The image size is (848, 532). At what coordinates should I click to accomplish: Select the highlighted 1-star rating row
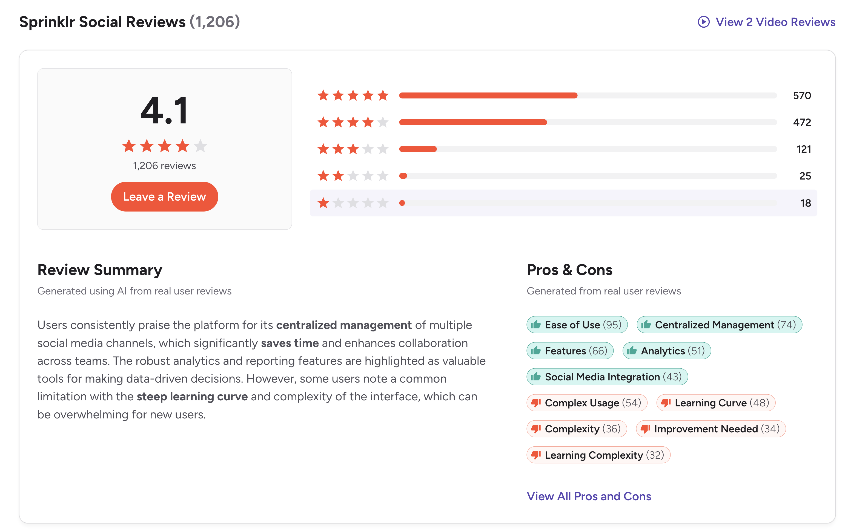[563, 203]
